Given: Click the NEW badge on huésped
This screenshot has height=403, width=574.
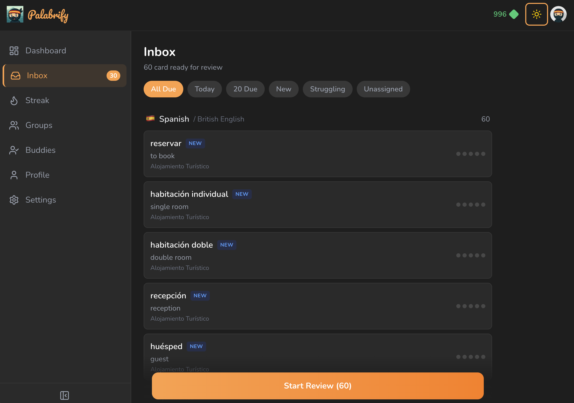Looking at the screenshot, I should pos(196,346).
